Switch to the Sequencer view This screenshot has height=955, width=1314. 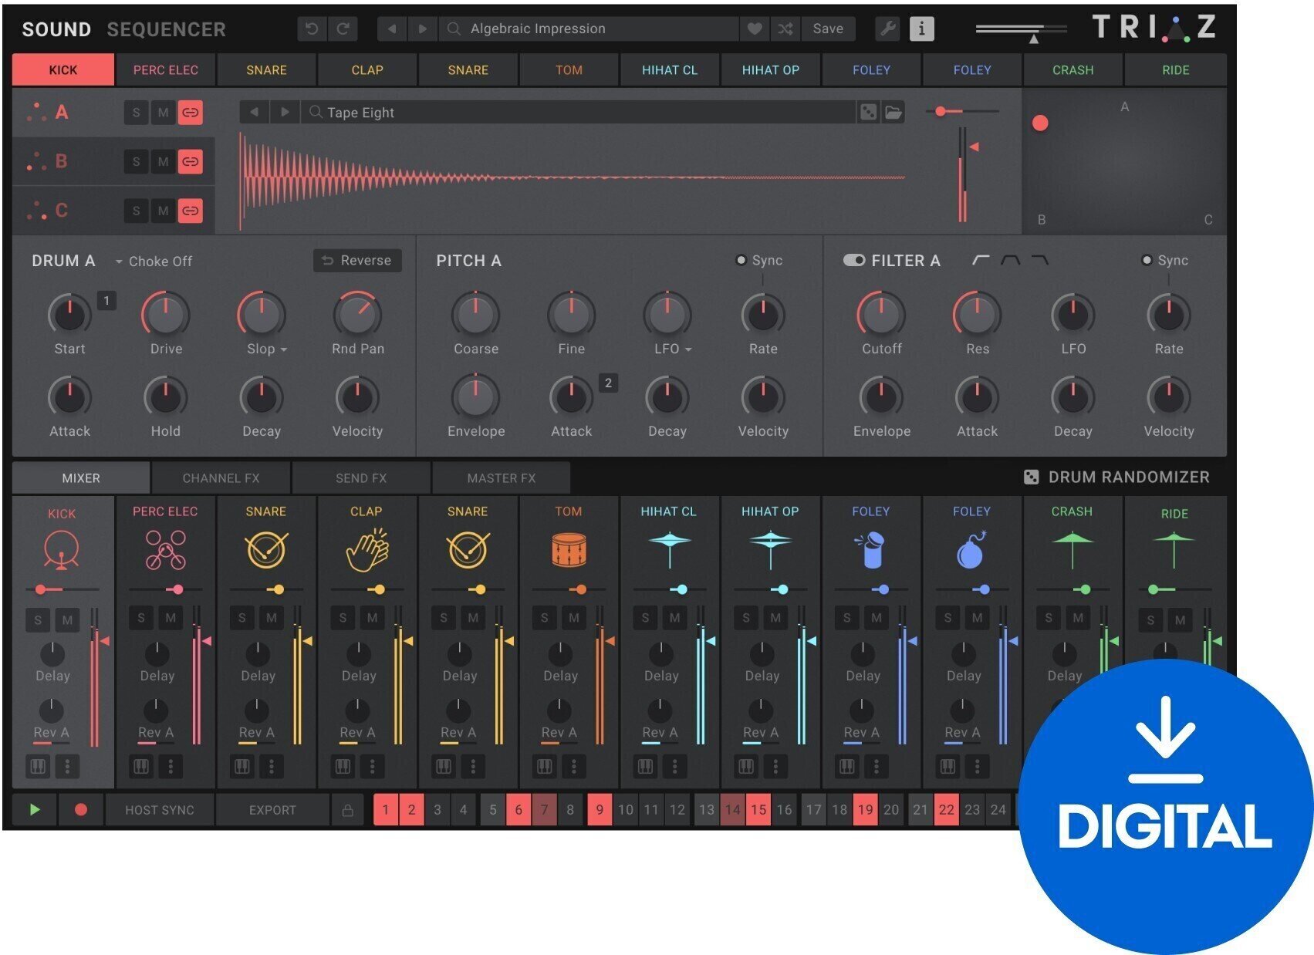click(x=165, y=29)
